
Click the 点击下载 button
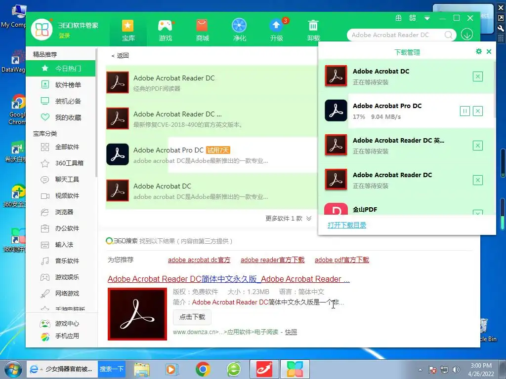(x=192, y=317)
